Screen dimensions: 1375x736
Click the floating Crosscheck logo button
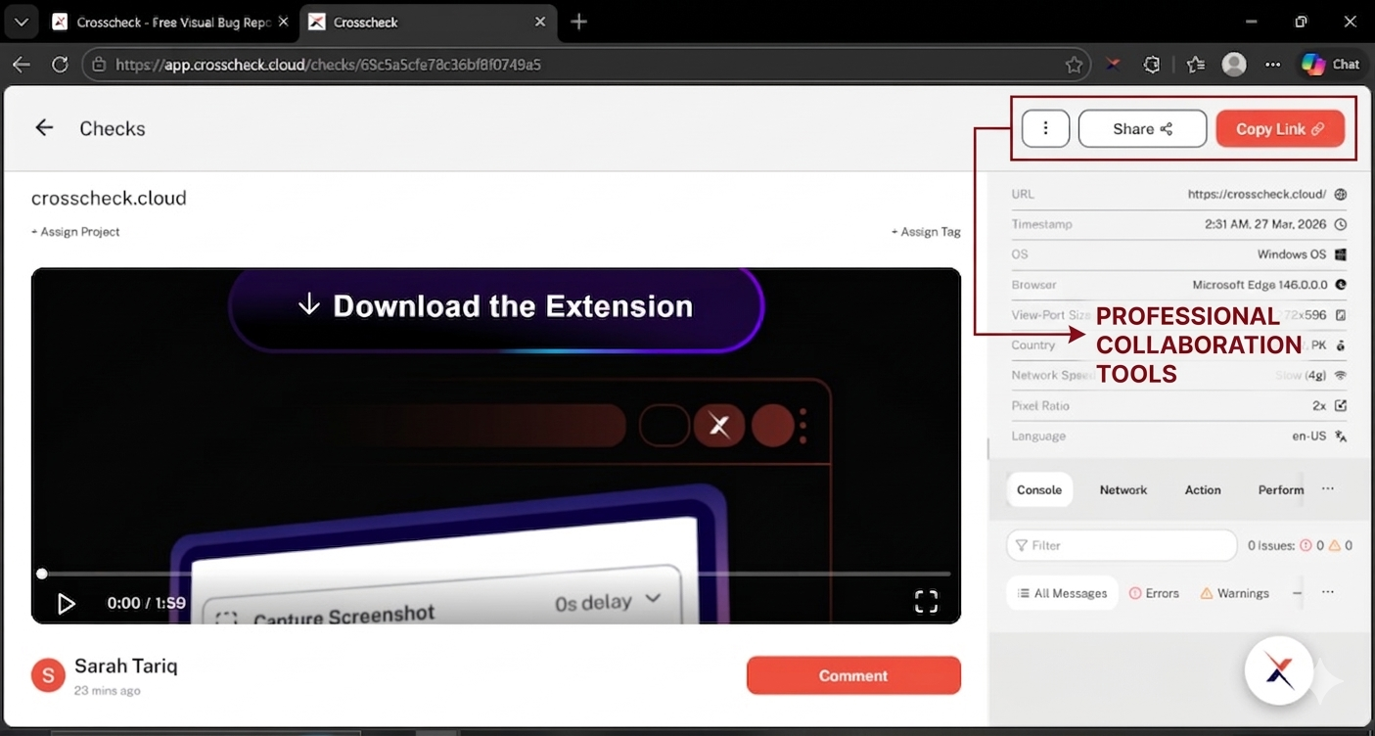pos(1279,671)
